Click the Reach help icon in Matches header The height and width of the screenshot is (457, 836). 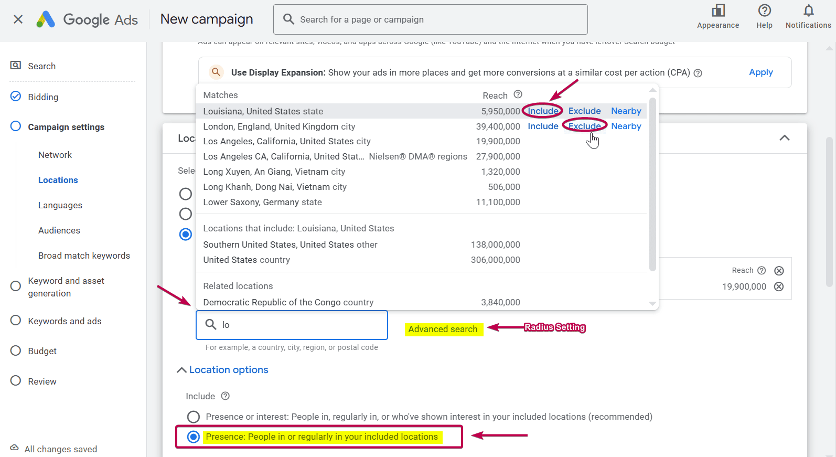click(x=518, y=94)
